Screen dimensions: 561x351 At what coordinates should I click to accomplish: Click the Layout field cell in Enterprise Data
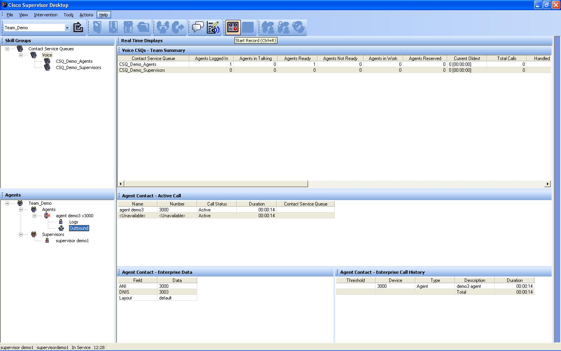138,298
